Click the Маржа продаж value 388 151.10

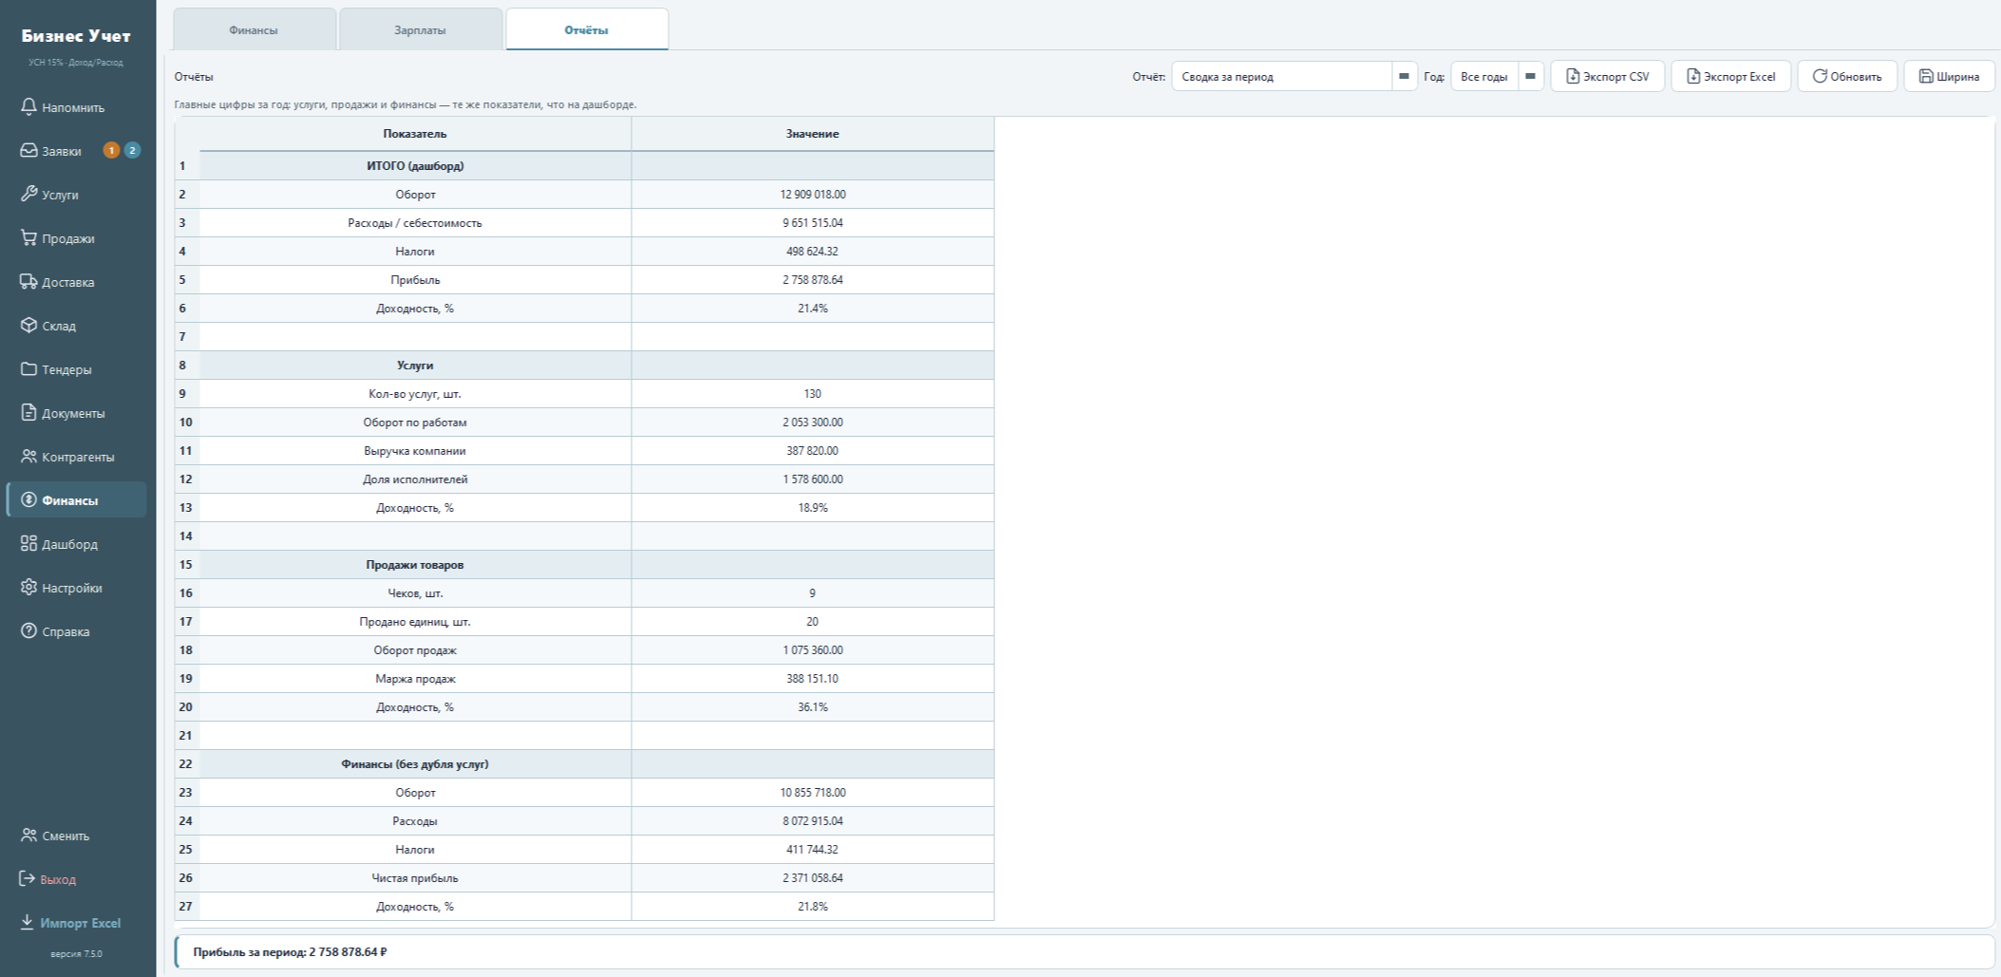click(813, 679)
